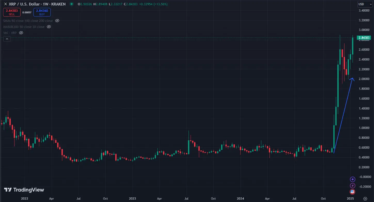
Task: Click the current price label 2.84303 on axis
Action: tap(364, 38)
